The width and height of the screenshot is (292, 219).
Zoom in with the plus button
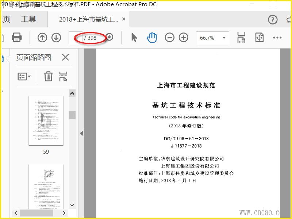[x=184, y=38]
